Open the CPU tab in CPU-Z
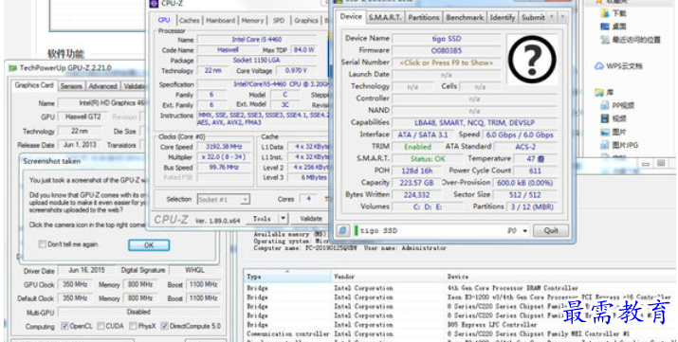This screenshot has width=678, height=342. coord(164,20)
